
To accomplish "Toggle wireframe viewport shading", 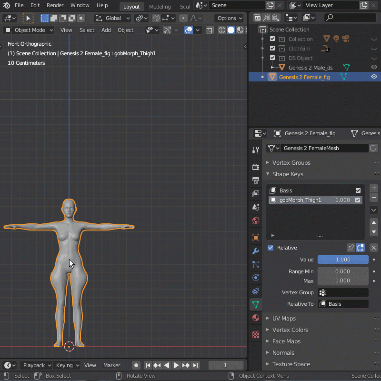I will pyautogui.click(x=222, y=30).
